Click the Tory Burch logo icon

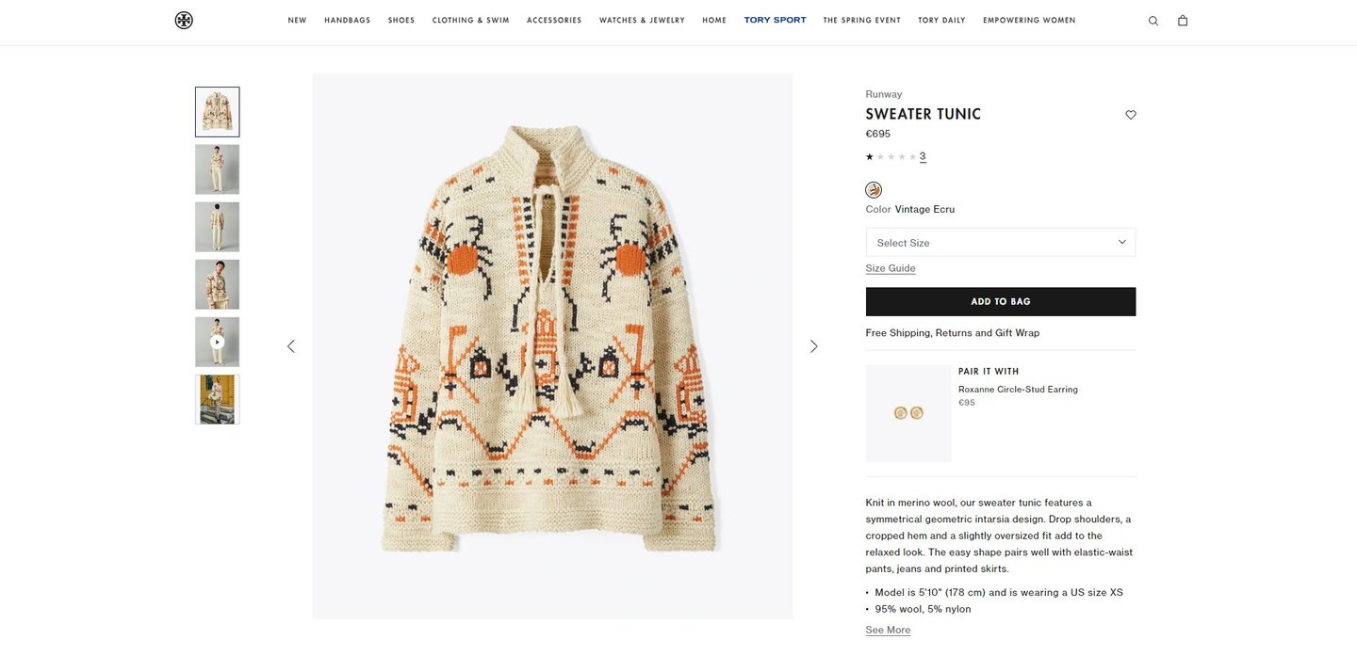click(184, 20)
